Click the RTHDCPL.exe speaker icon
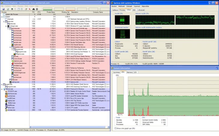The height and width of the screenshot is (136, 219). coord(6,91)
